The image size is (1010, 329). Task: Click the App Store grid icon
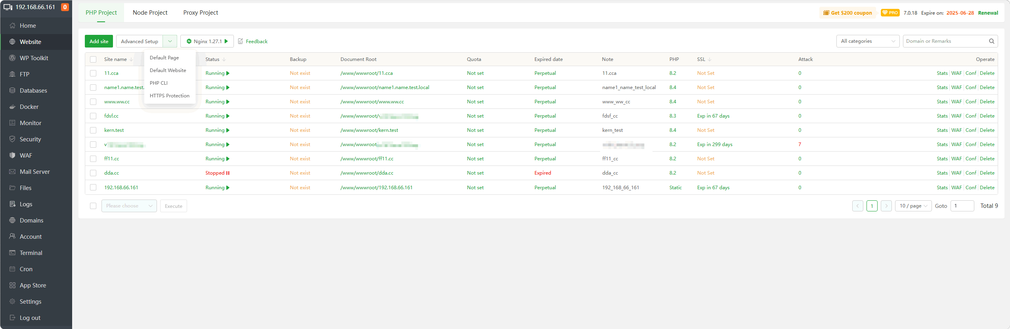click(12, 285)
